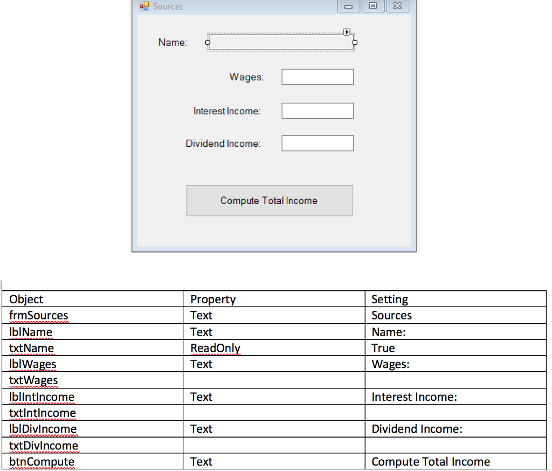Screen dimensions: 552x471
Task: Select the Dividend Income text box
Action: pyautogui.click(x=317, y=143)
